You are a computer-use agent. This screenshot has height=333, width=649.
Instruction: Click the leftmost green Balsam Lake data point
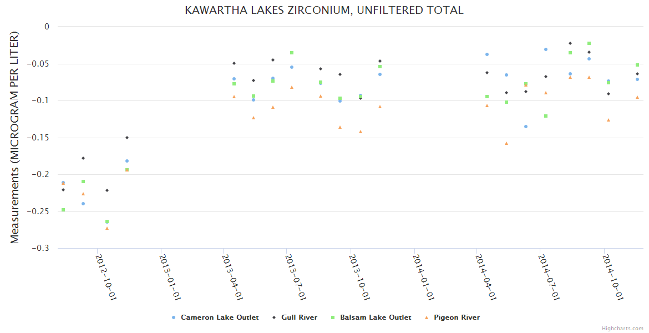(x=63, y=210)
